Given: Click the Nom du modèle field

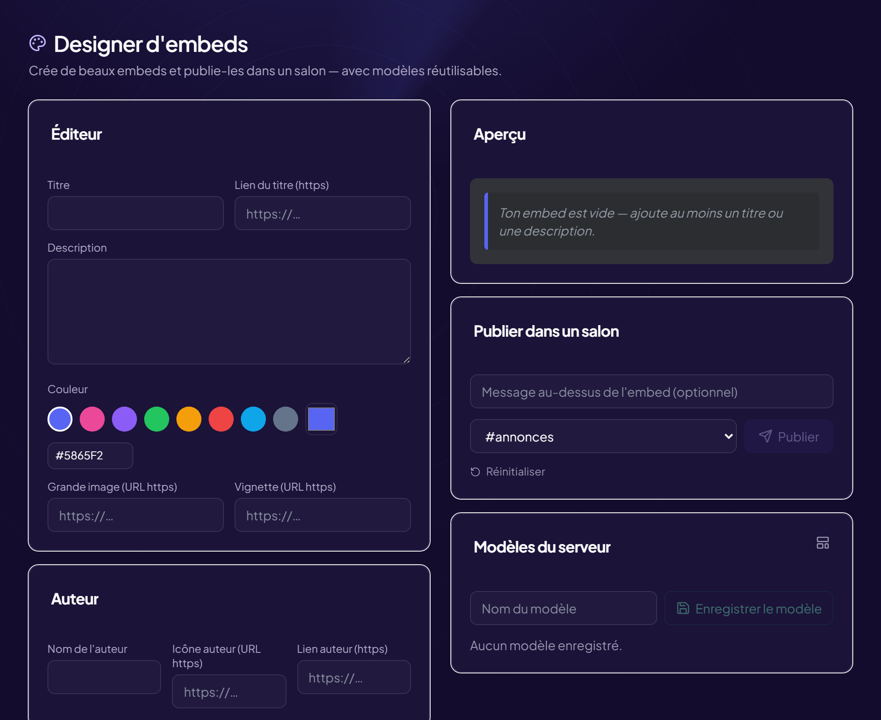Looking at the screenshot, I should (x=563, y=608).
